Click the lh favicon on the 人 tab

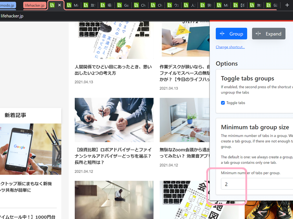186,5
